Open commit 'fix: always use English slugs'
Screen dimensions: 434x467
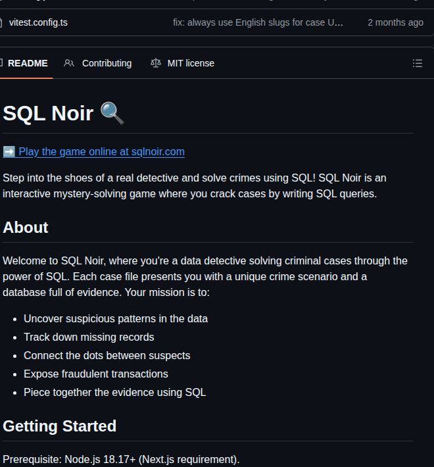[x=258, y=22]
